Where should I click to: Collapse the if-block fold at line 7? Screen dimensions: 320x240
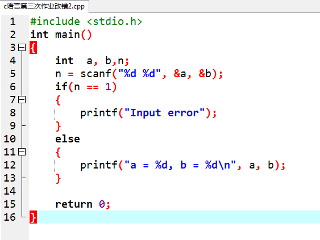[x=22, y=100]
